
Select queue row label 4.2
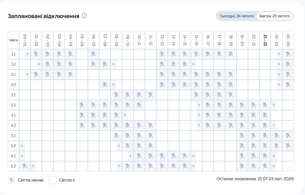pos(14,126)
